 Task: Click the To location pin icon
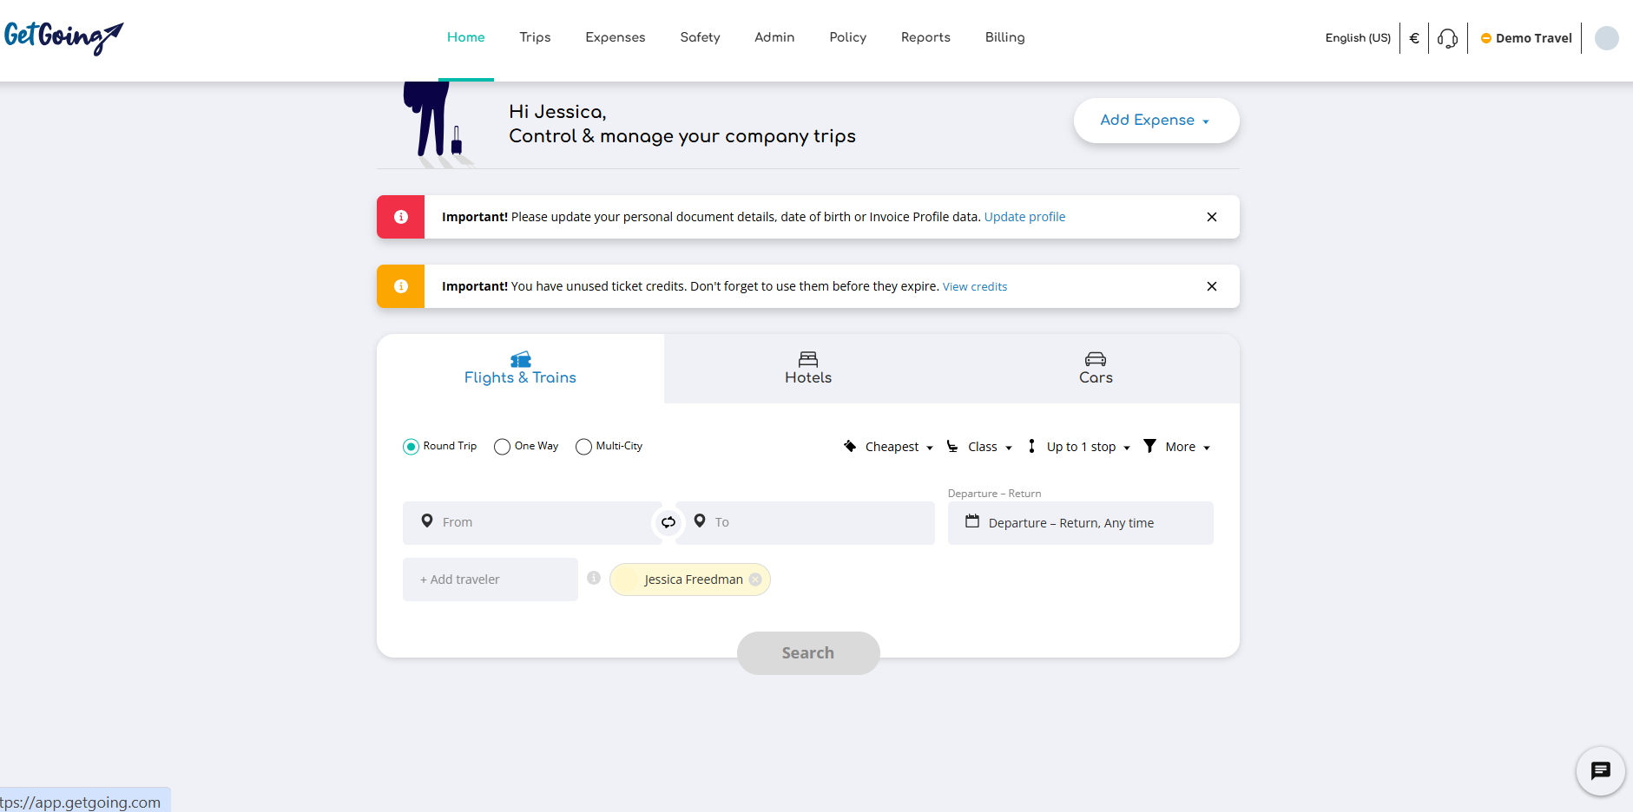click(700, 521)
